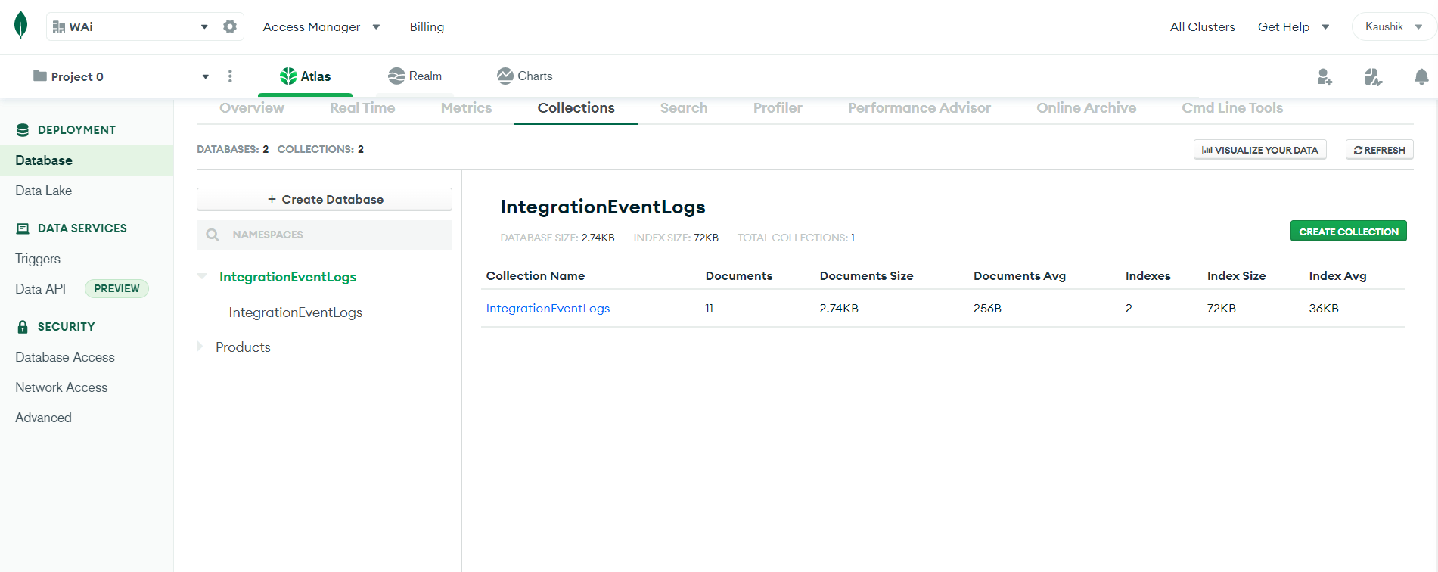Click Visualize Your Data button
This screenshot has width=1438, height=572.
(1259, 150)
